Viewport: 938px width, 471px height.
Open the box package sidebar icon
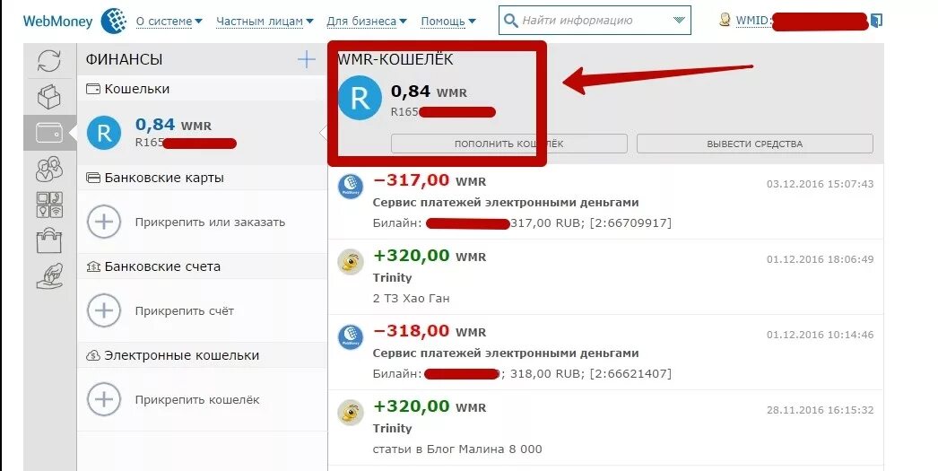[x=49, y=96]
